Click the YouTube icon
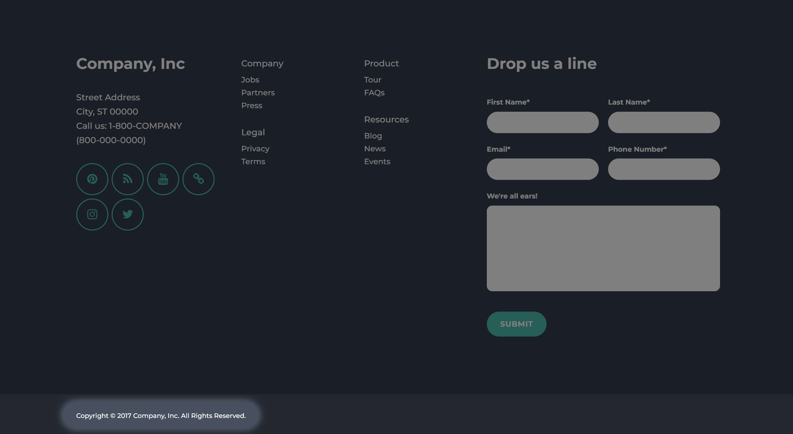This screenshot has width=793, height=434. (x=163, y=179)
